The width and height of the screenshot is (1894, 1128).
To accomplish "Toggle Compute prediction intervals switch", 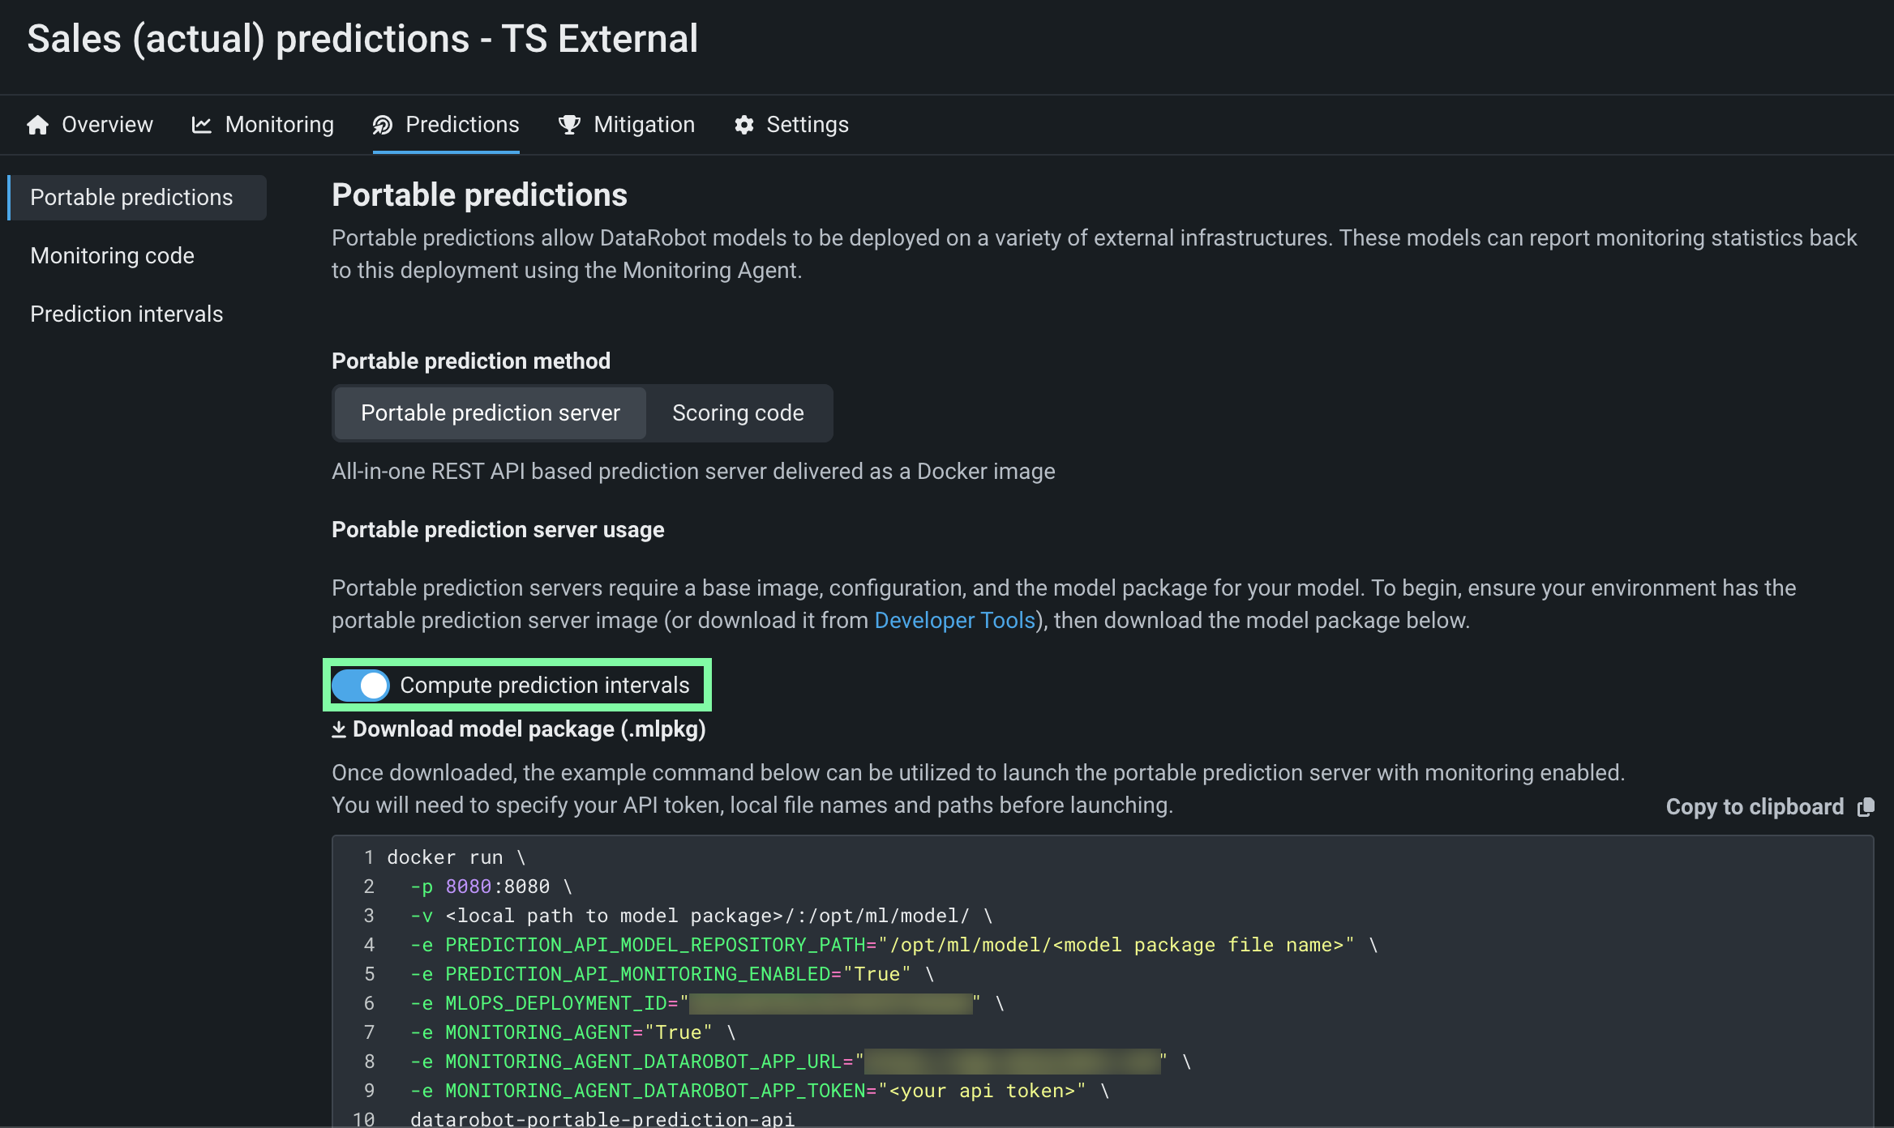I will pos(361,686).
